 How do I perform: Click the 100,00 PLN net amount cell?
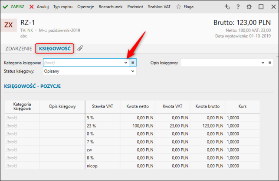[x=138, y=126]
